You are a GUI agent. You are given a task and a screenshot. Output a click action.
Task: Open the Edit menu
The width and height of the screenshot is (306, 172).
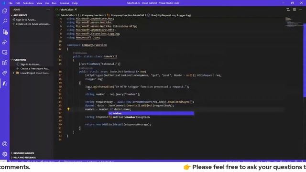[x=18, y=3]
